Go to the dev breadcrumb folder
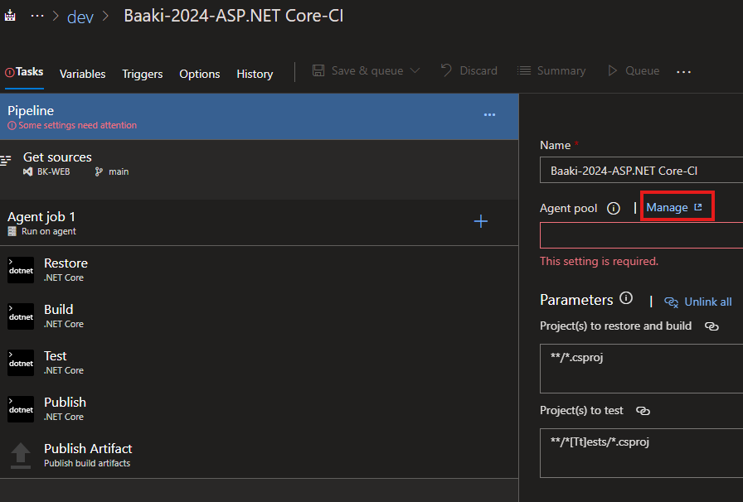Screen dimensions: 743x502 (x=80, y=17)
